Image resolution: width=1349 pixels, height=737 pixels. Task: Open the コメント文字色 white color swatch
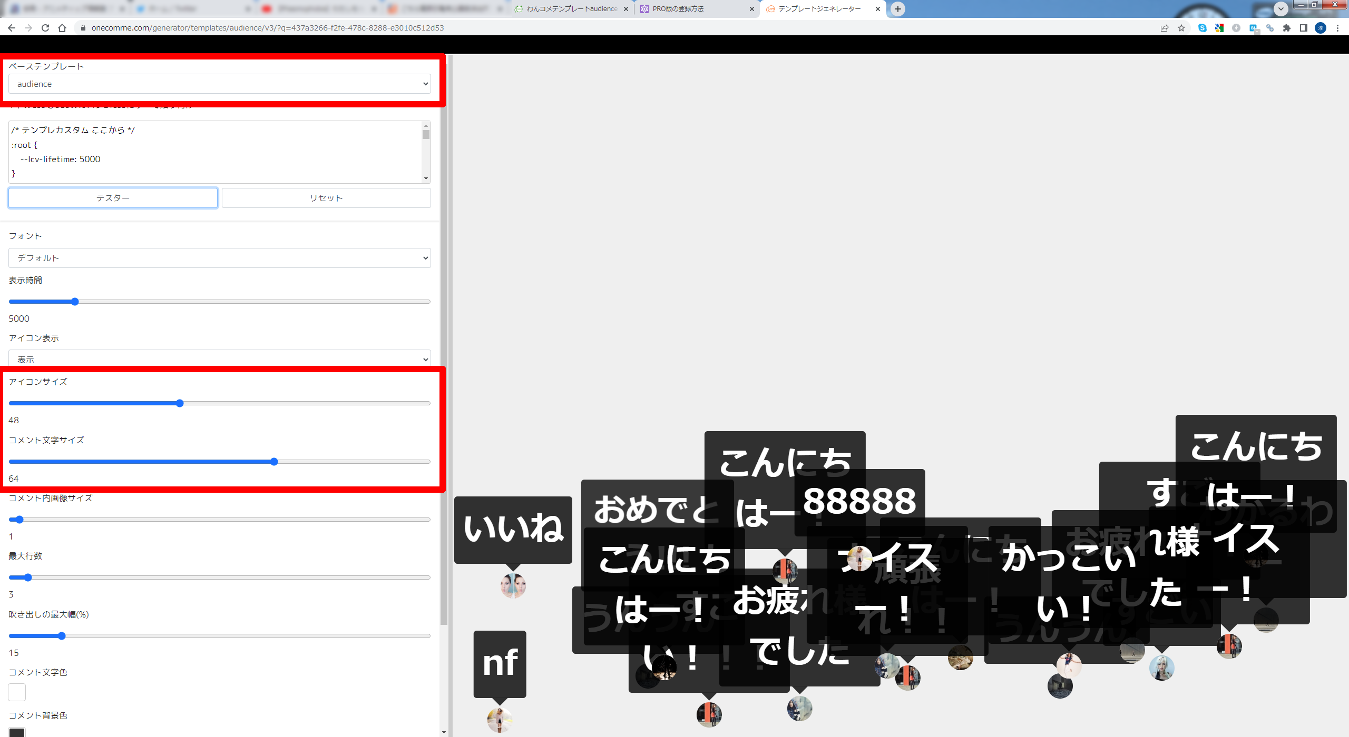pos(17,692)
